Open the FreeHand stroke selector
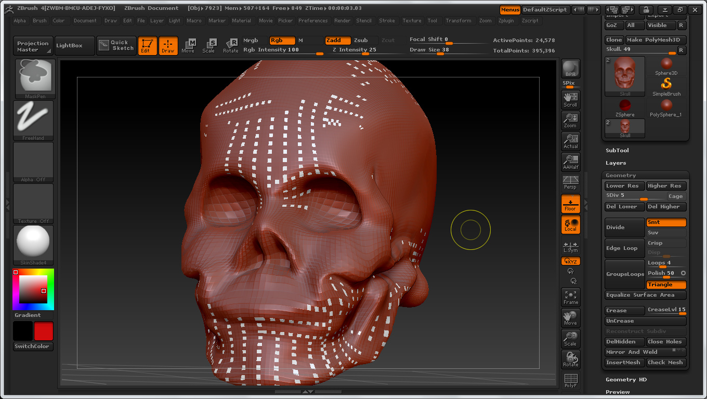This screenshot has width=707, height=399. pyautogui.click(x=33, y=120)
